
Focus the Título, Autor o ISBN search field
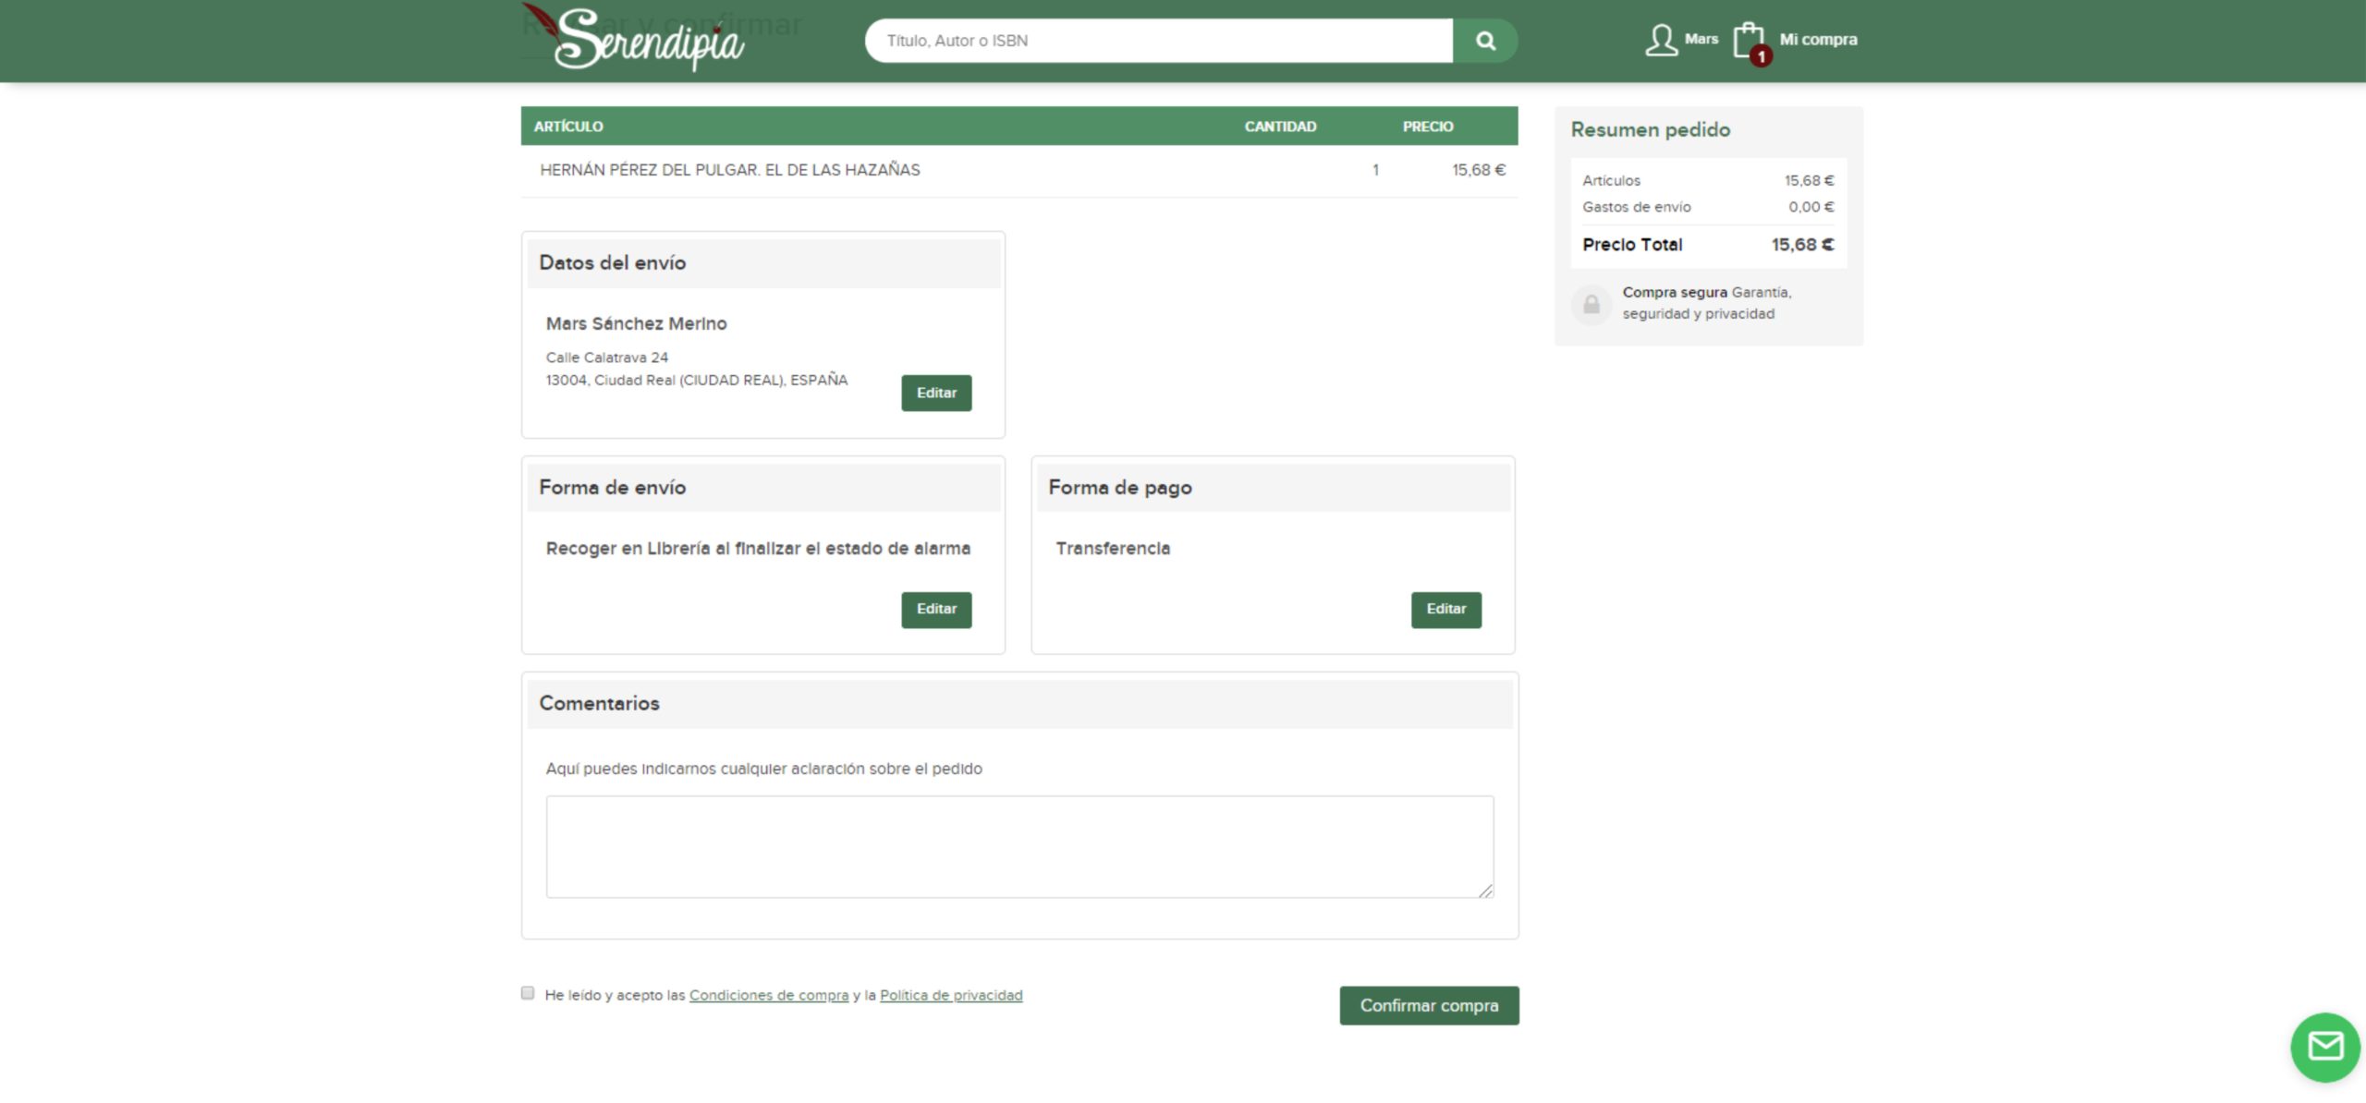click(x=1159, y=41)
